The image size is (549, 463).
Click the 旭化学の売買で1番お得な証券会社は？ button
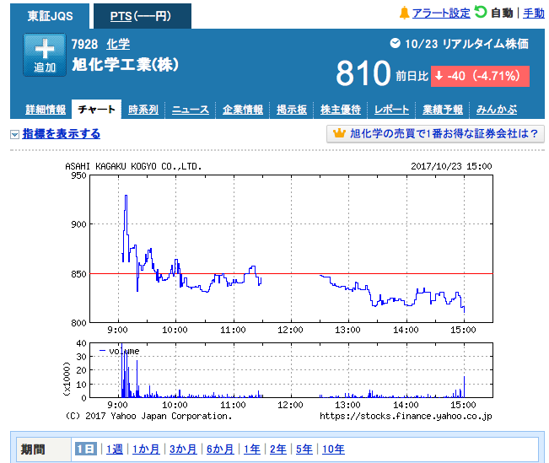(x=435, y=134)
